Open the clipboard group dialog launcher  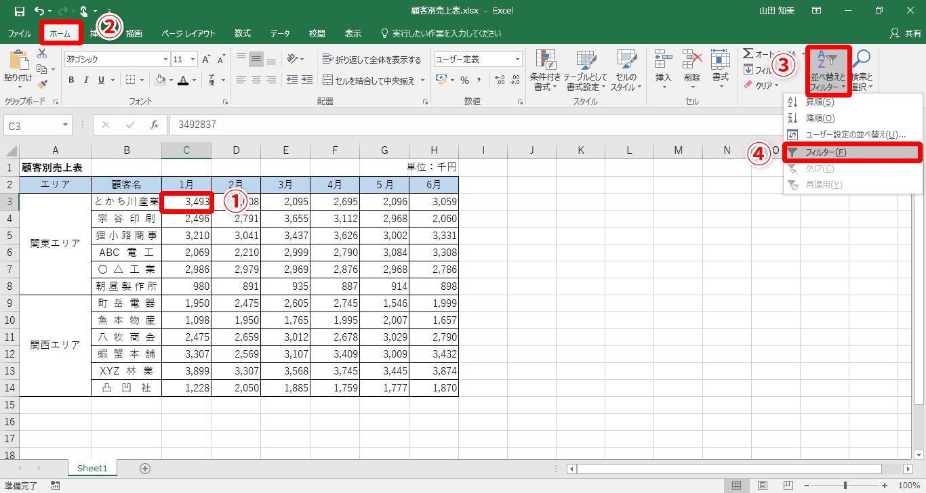56,102
